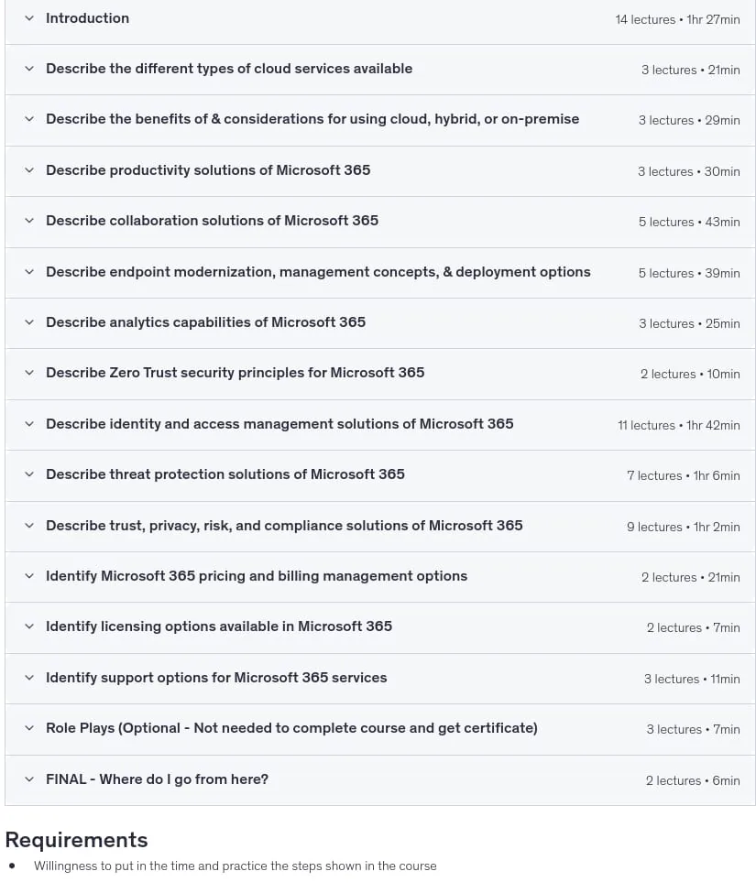Expand the Role Plays optional section
Screen dimensions: 756x893
pos(291,728)
